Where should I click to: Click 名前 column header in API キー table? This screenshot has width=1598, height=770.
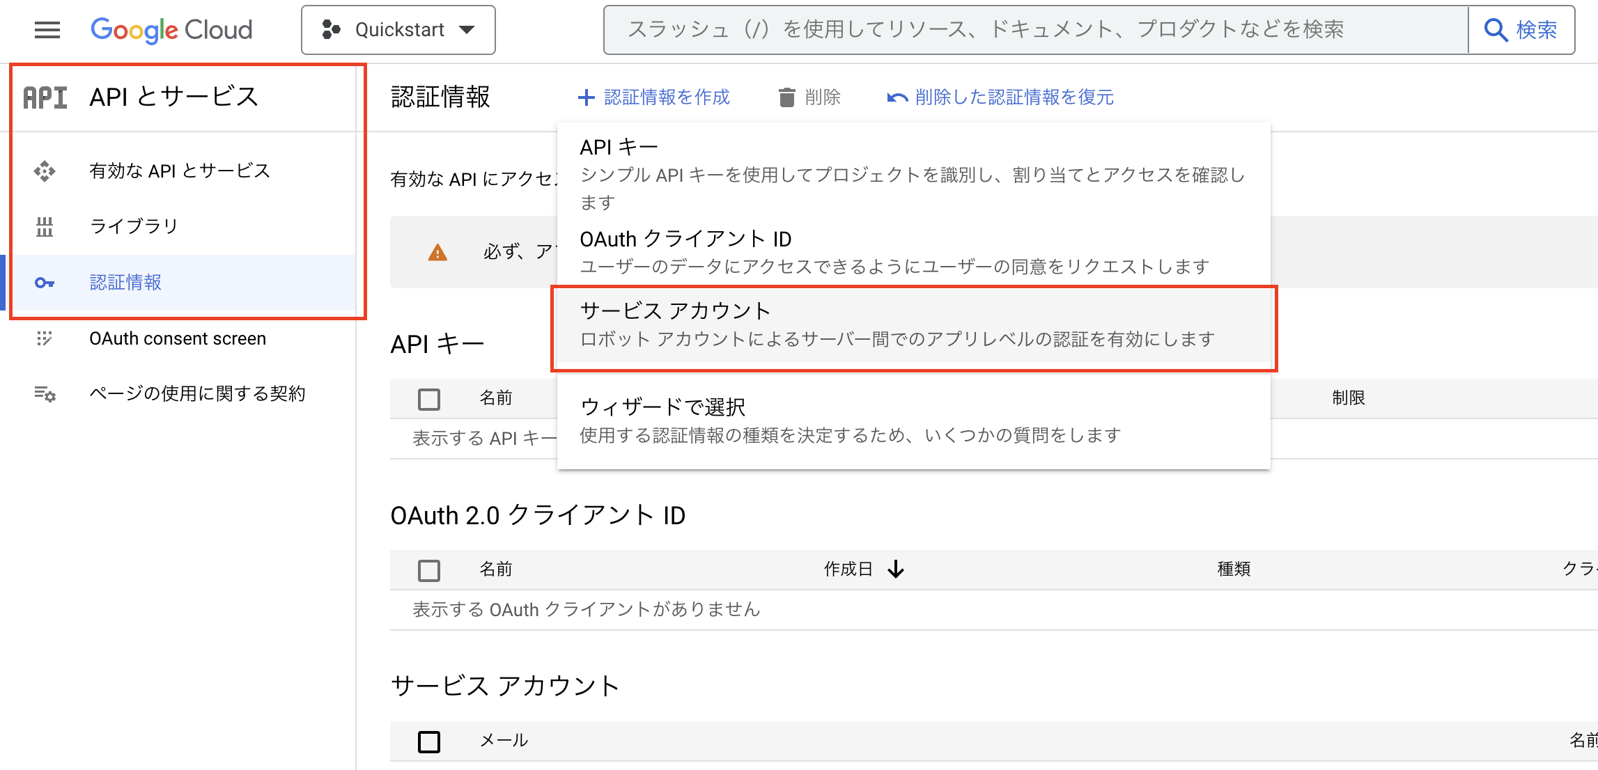(496, 398)
